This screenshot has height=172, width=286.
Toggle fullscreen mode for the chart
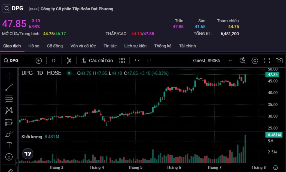(267, 61)
